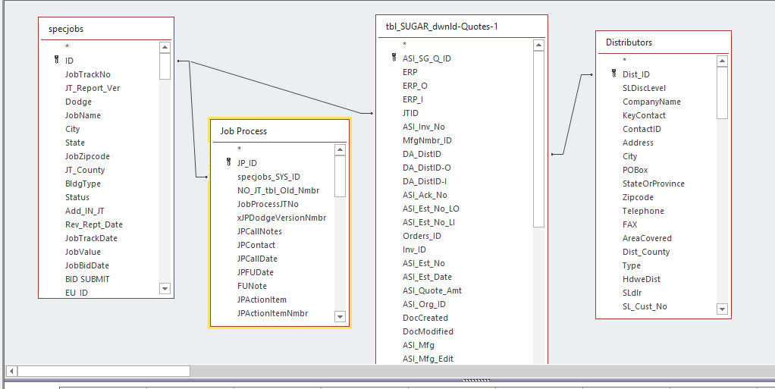The width and height of the screenshot is (775, 389).
Task: Select the JPActionItemNmbr field
Action: pyautogui.click(x=274, y=313)
